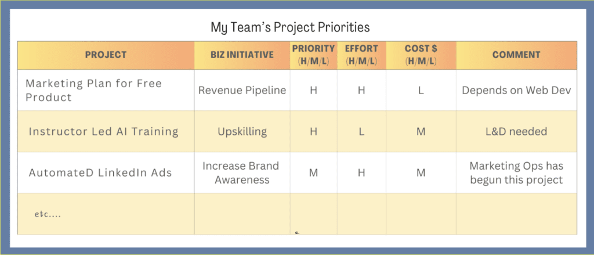
Task: Click the "My Team's Project Priorities" title
Action: (290, 27)
